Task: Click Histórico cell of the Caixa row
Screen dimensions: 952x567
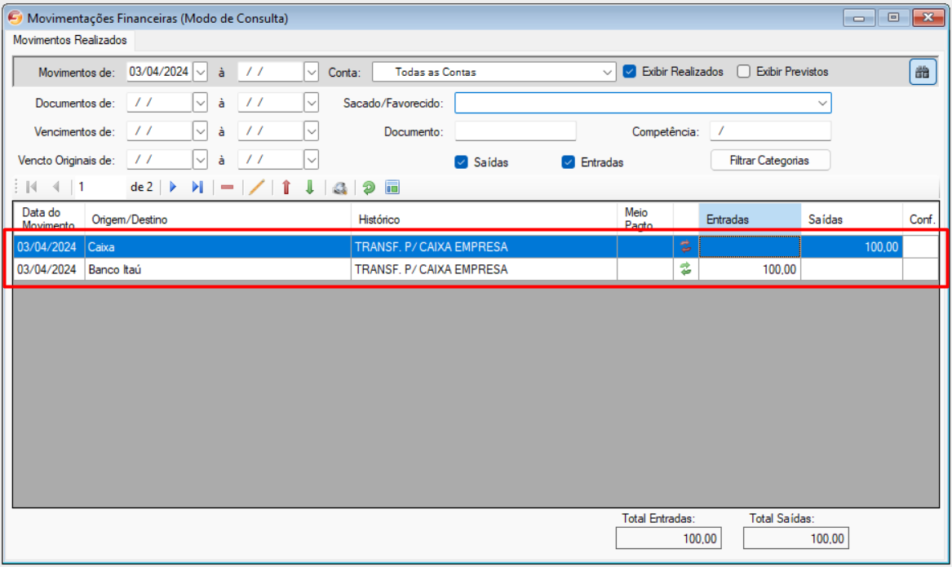Action: [x=484, y=246]
